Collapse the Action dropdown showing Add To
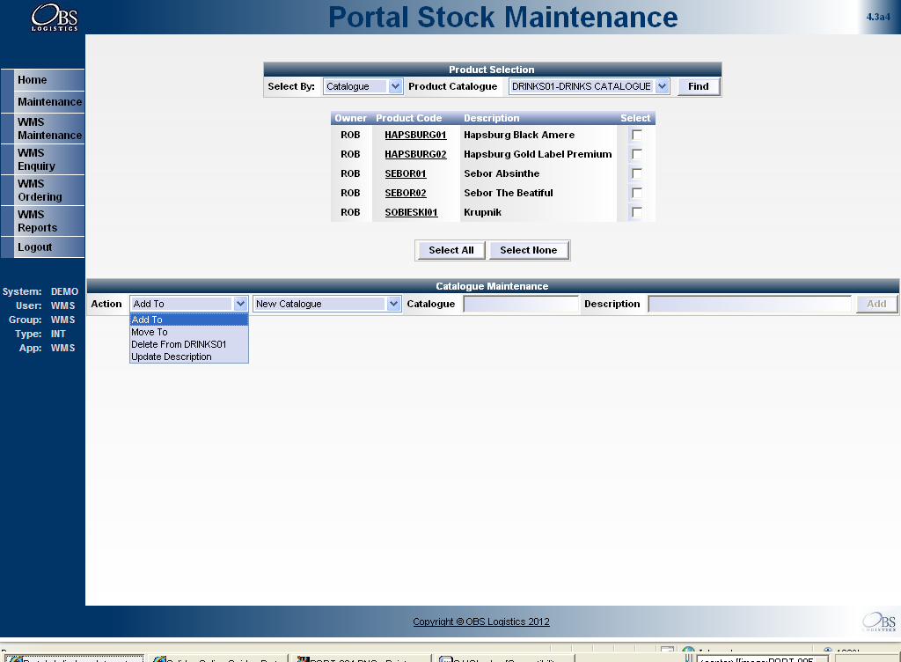This screenshot has height=662, width=901. (189, 304)
